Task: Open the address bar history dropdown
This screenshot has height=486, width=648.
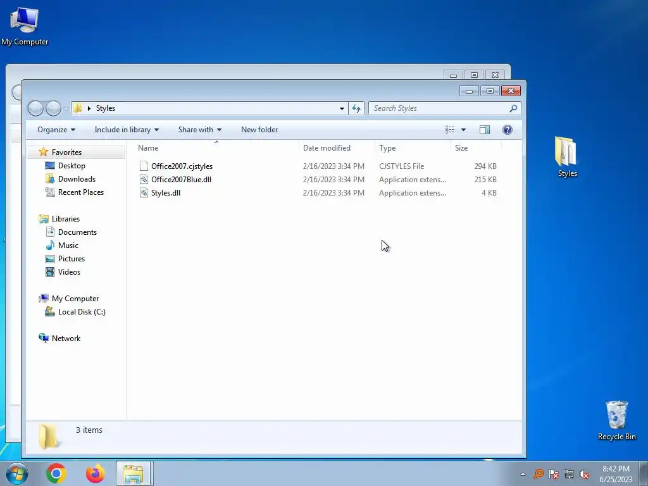Action: [x=342, y=108]
